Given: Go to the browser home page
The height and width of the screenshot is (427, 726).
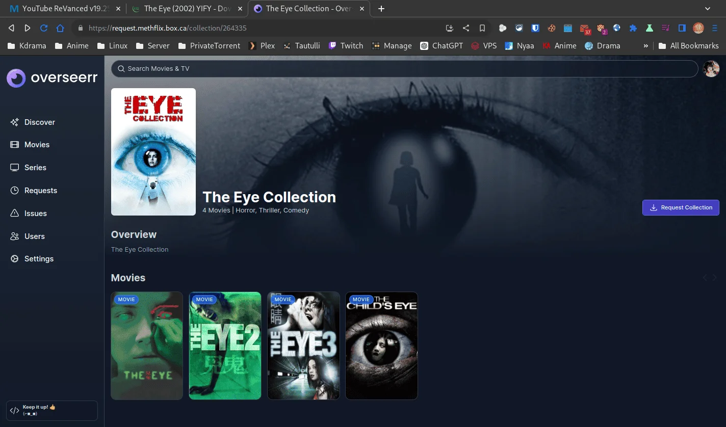Looking at the screenshot, I should tap(60, 28).
